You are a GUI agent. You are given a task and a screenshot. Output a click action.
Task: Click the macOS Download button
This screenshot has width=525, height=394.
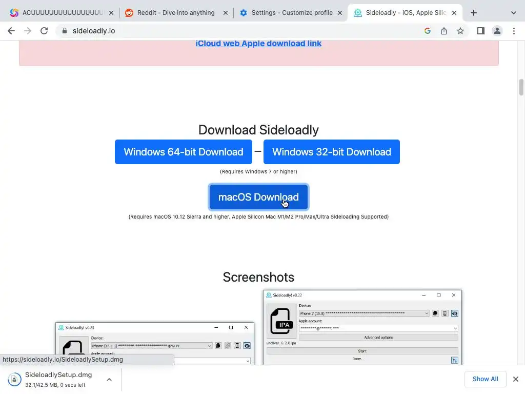click(x=258, y=197)
